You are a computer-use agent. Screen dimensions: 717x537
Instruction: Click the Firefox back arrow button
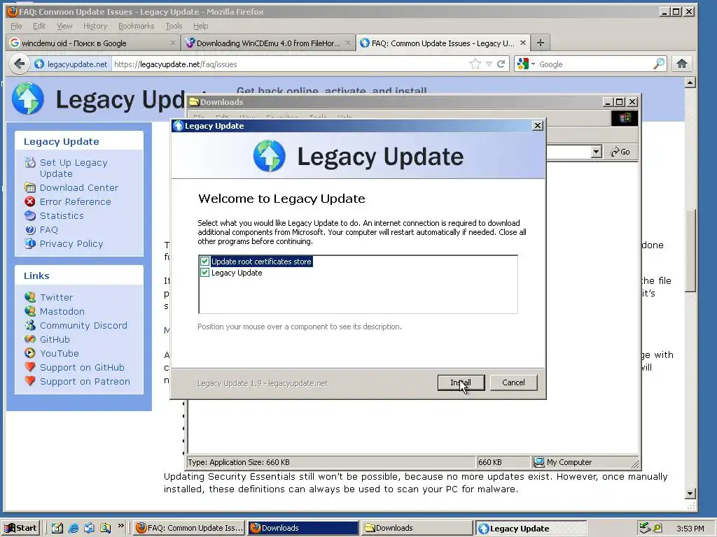[19, 64]
